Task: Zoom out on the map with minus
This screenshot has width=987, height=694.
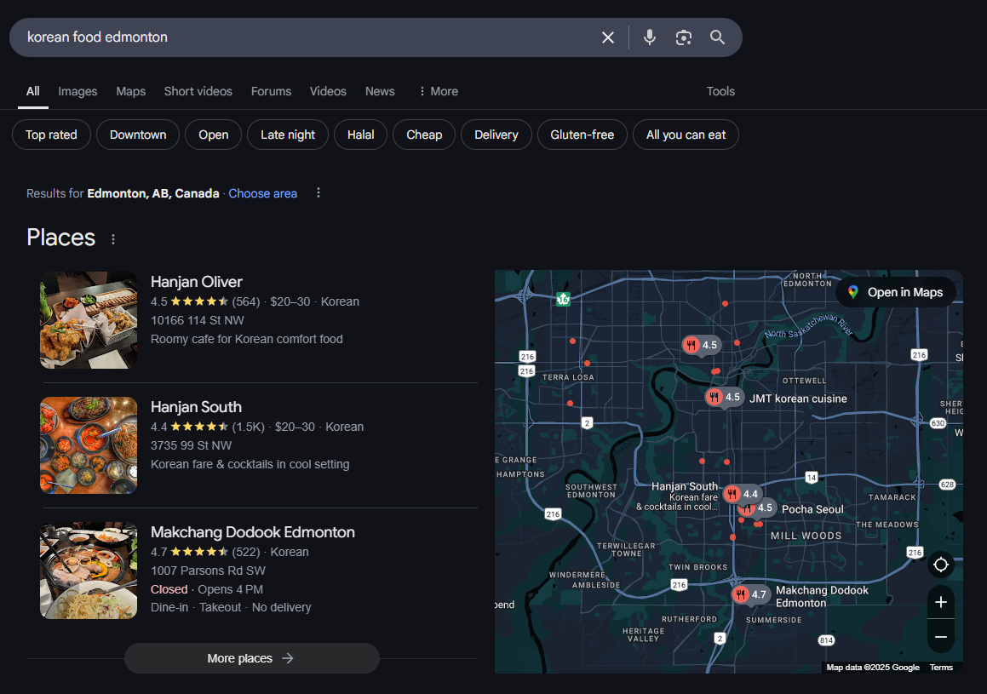Action: tap(941, 637)
